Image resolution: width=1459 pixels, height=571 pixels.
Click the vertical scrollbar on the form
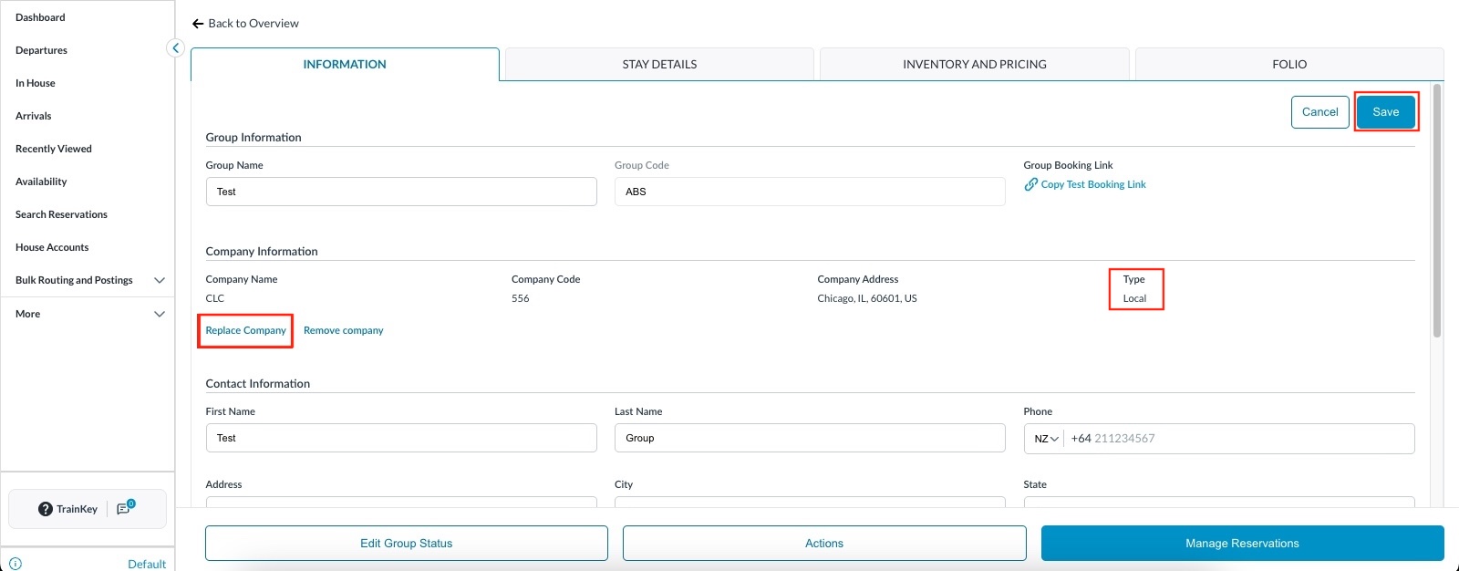pyautogui.click(x=1437, y=212)
